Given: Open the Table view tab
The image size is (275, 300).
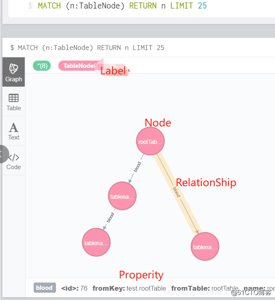Looking at the screenshot, I should pos(13,102).
